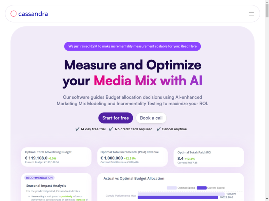This screenshot has height=201, width=269.
Task: Toggle Optimal Spend legend swatch
Action: [x=172, y=188]
